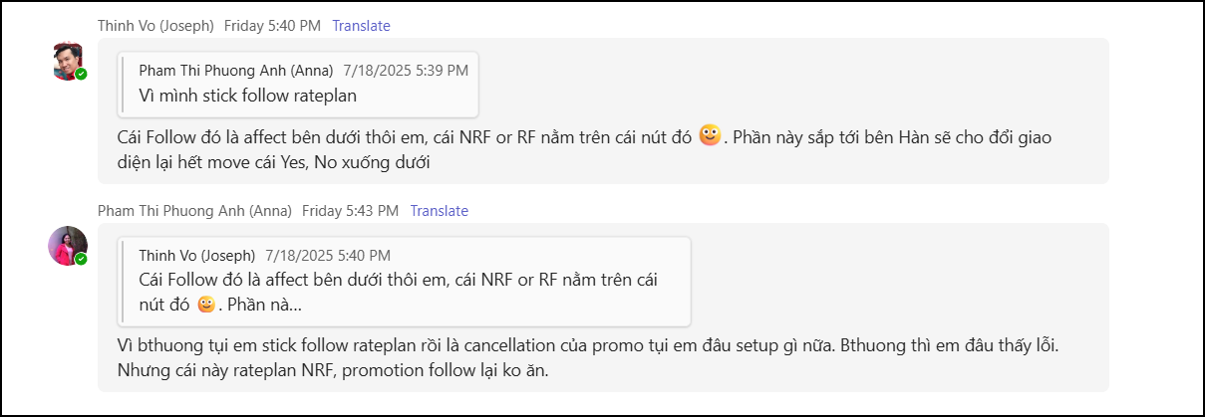
Task: Click sender name Pham Thi Phuong Anh above the second message
Action: tap(194, 211)
